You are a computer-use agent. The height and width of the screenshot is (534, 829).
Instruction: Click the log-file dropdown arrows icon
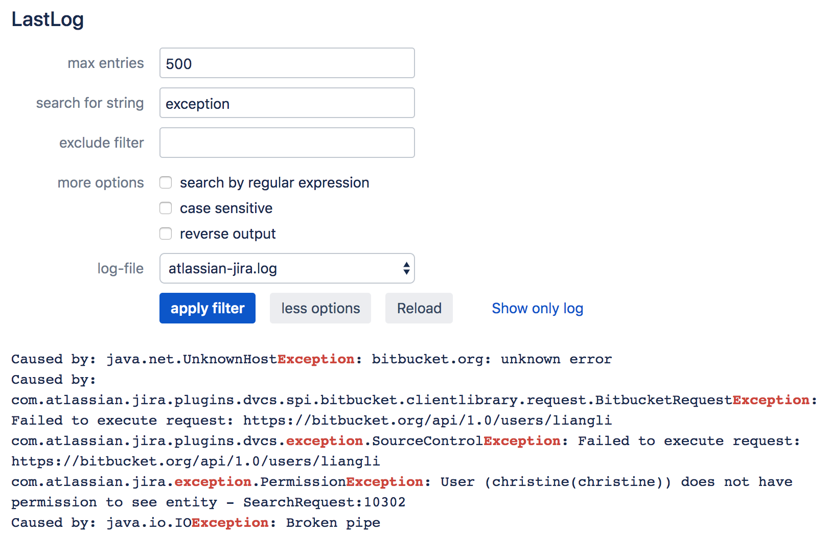point(406,268)
